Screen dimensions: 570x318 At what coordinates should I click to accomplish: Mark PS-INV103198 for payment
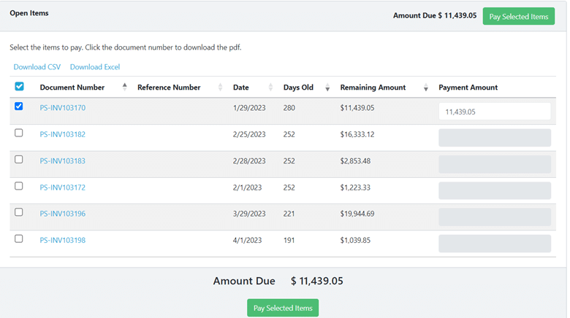click(19, 238)
